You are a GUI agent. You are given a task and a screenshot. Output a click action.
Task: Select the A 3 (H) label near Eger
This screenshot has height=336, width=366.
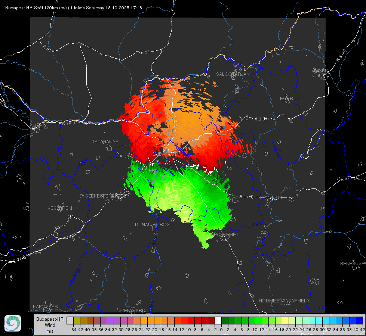click(x=261, y=119)
